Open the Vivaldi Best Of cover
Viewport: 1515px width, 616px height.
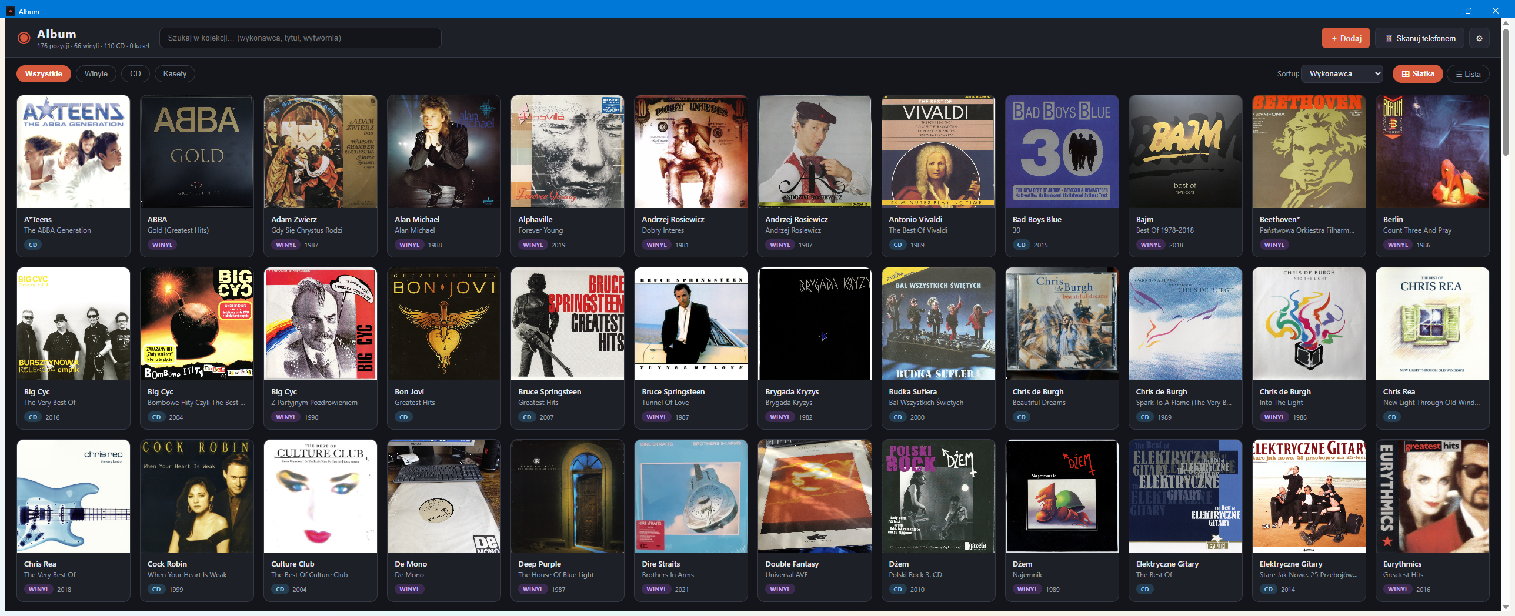(938, 152)
